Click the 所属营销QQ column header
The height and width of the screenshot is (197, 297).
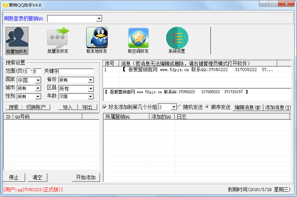[126, 117]
